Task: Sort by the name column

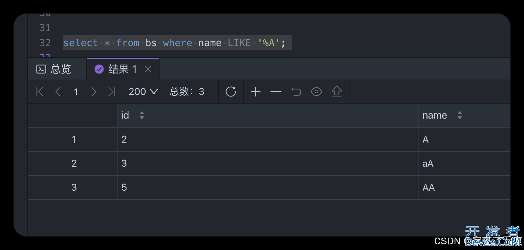Action: pyautogui.click(x=460, y=115)
